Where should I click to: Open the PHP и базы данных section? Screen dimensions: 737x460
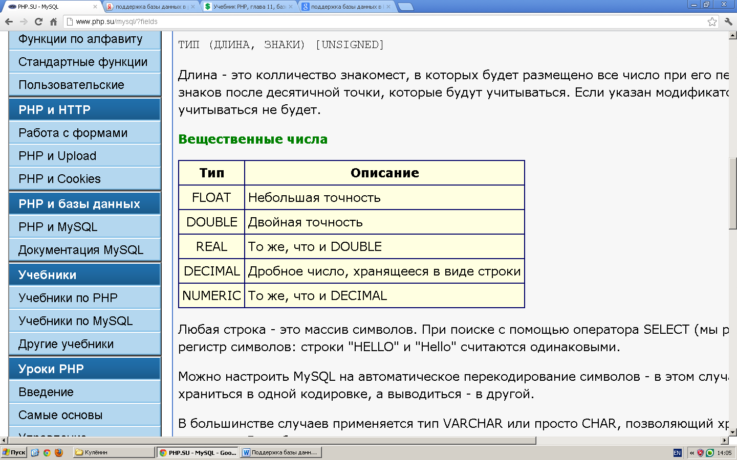pos(84,203)
